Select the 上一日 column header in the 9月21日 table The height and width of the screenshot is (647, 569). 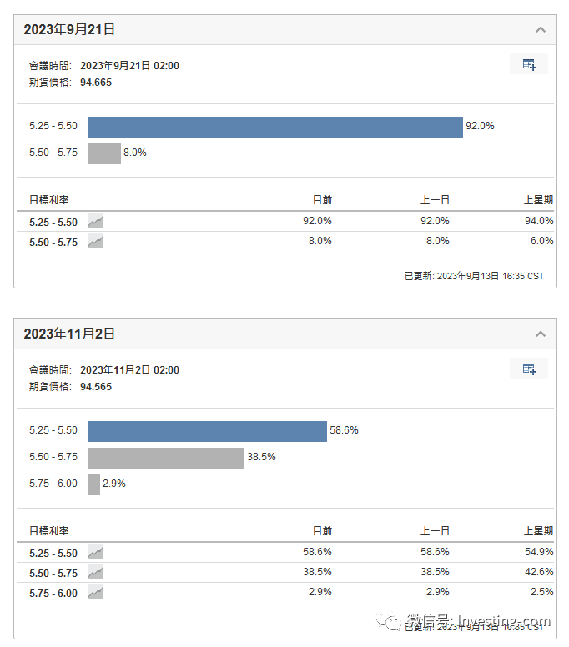pos(435,200)
